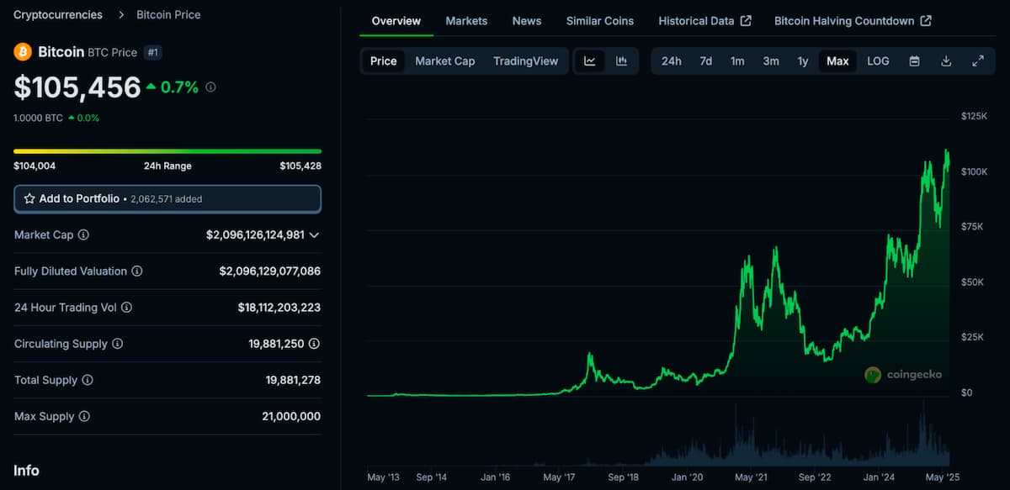Select the Price chart toggle

tap(384, 61)
